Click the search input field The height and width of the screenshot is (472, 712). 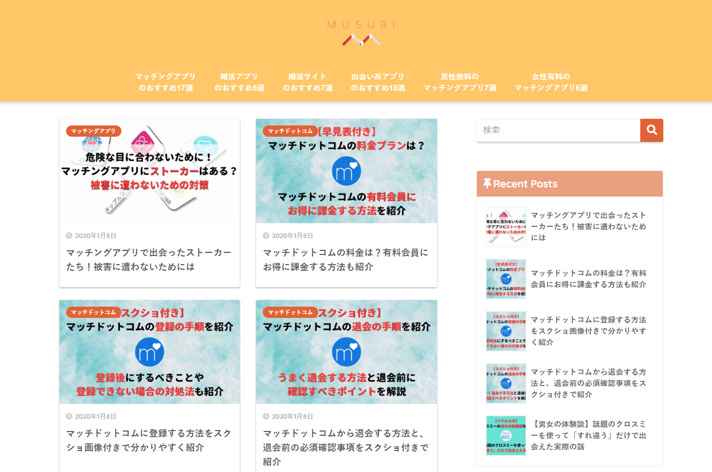(558, 130)
